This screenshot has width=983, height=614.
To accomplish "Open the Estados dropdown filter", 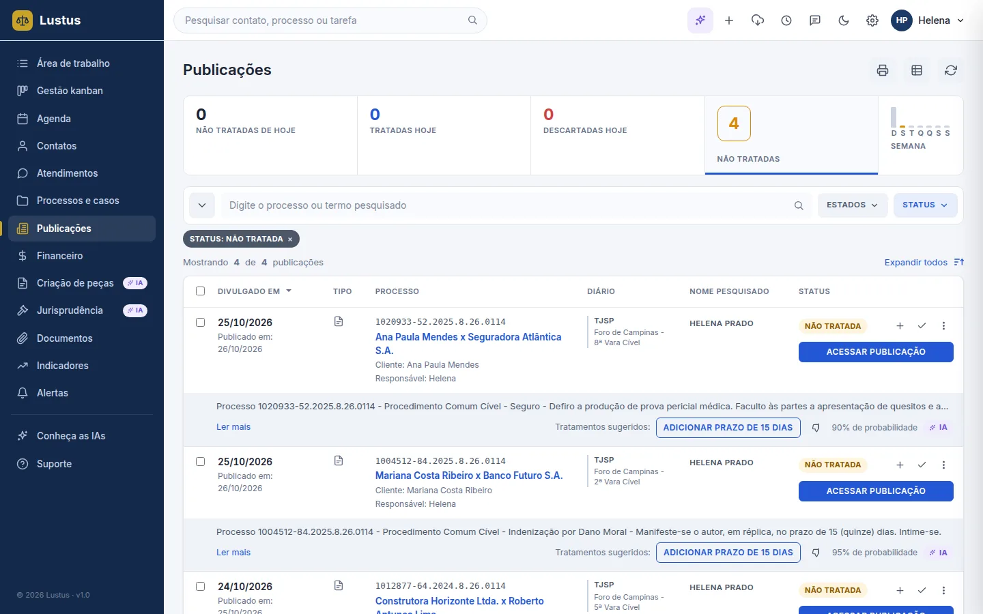I will click(853, 205).
